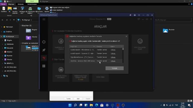Open the Resimler folder on the right
This screenshot has height=108, width=193.
[169, 30]
